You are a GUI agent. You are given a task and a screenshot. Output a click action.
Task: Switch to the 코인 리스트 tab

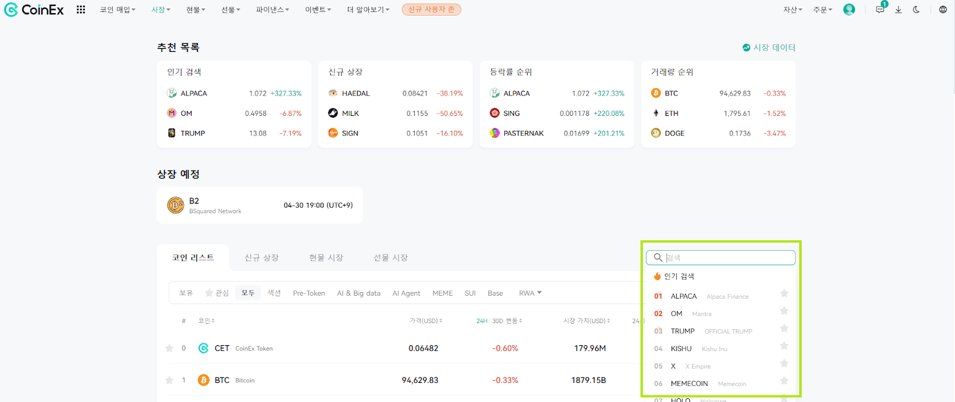[193, 257]
